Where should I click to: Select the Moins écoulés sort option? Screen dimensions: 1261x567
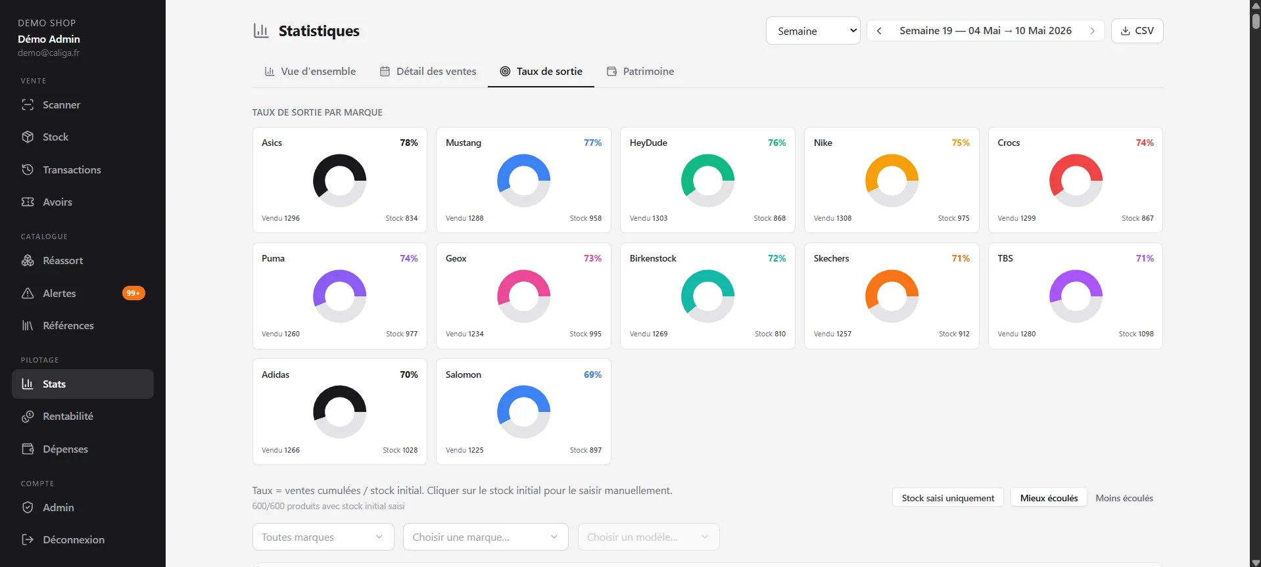[1124, 498]
